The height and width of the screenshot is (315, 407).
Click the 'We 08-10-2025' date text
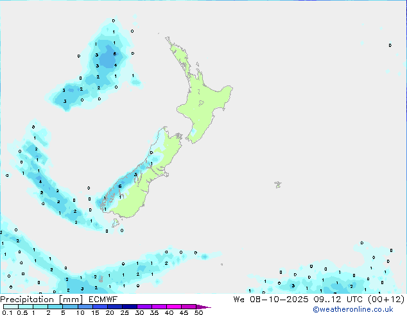[x=271, y=300]
